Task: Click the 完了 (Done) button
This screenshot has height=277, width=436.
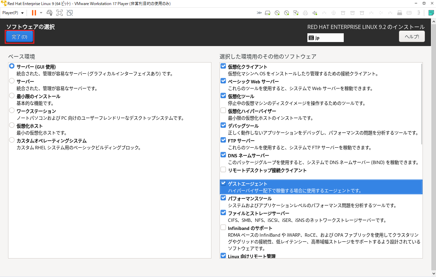Action: (19, 37)
